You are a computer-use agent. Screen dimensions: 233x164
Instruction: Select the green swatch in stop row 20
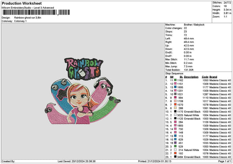176,146
